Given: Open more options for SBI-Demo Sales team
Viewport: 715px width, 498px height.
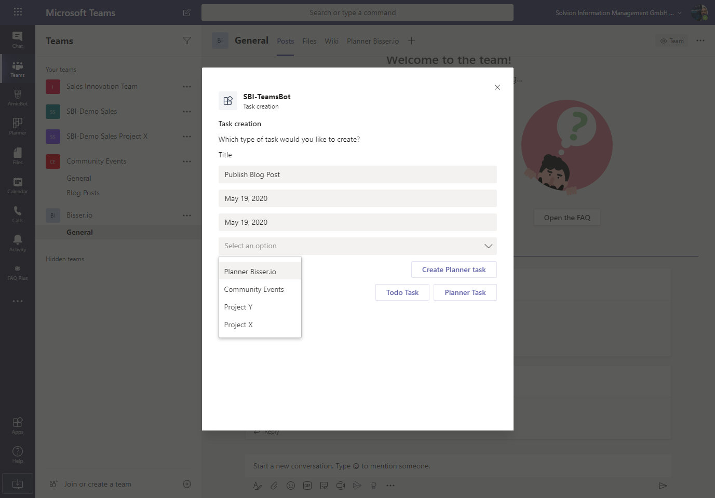Looking at the screenshot, I should coord(187,112).
